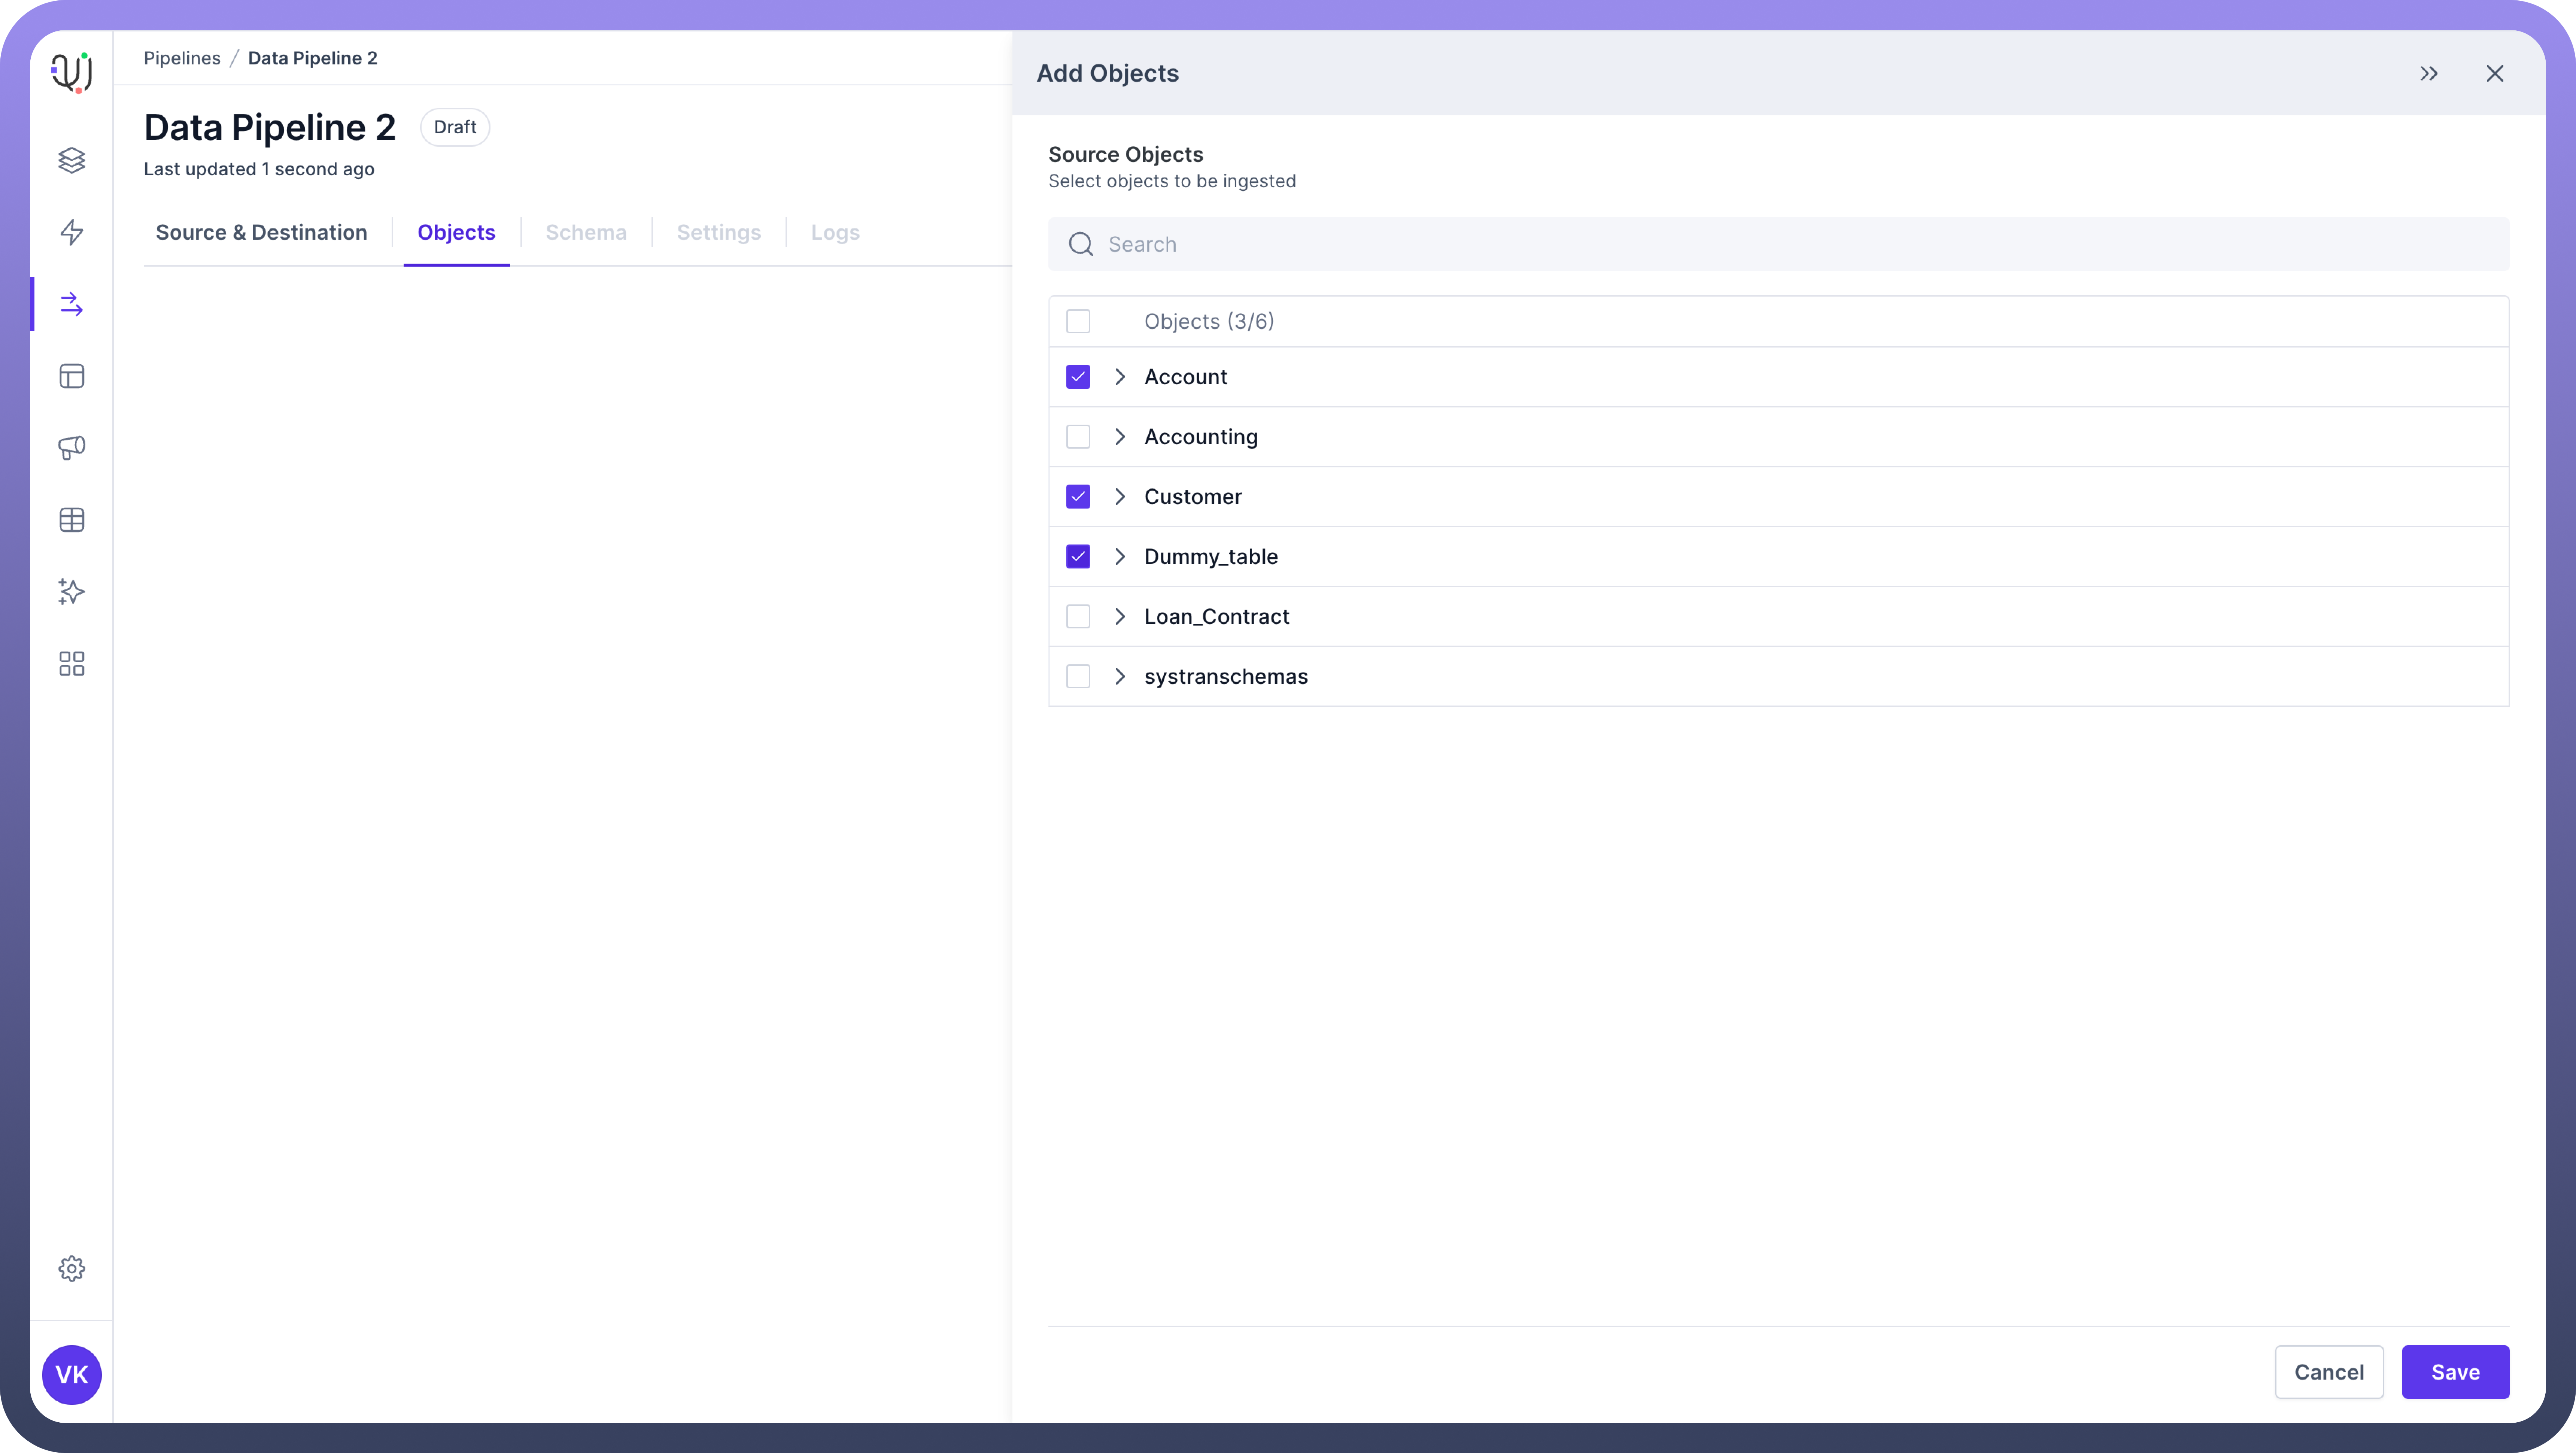Go to Pipelines breadcrumb link
Image resolution: width=2576 pixels, height=1453 pixels.
[182, 58]
